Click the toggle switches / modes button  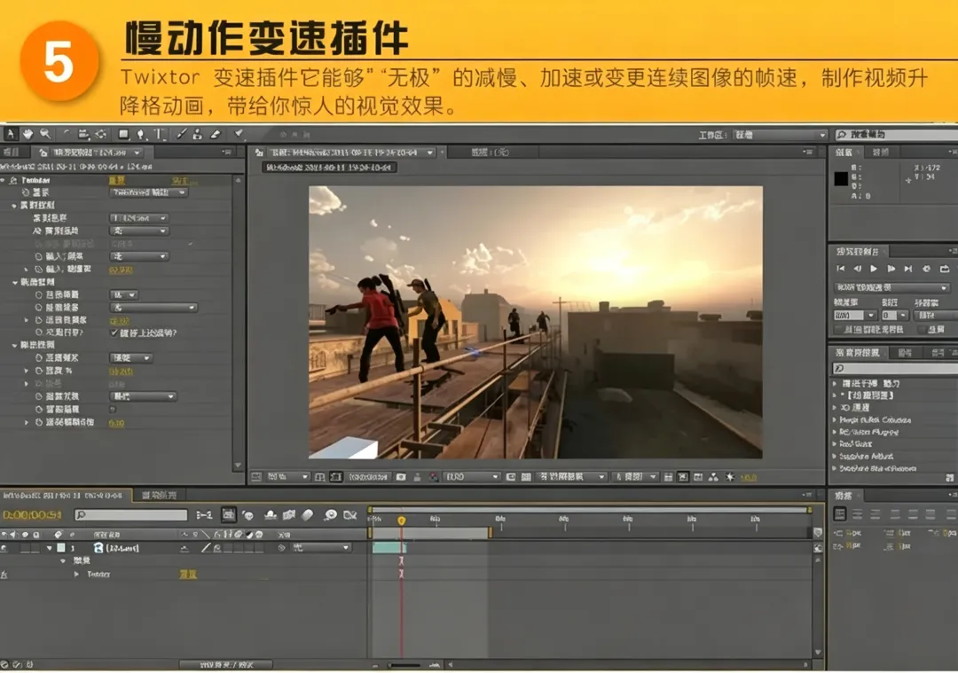[x=226, y=665]
